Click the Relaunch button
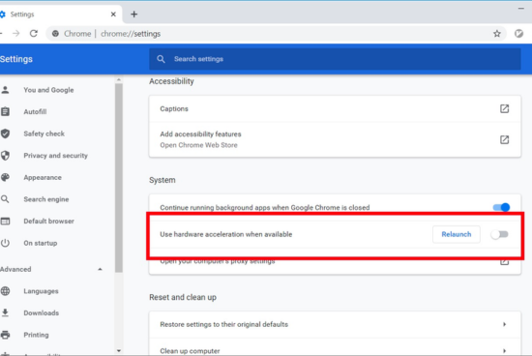 pos(456,234)
